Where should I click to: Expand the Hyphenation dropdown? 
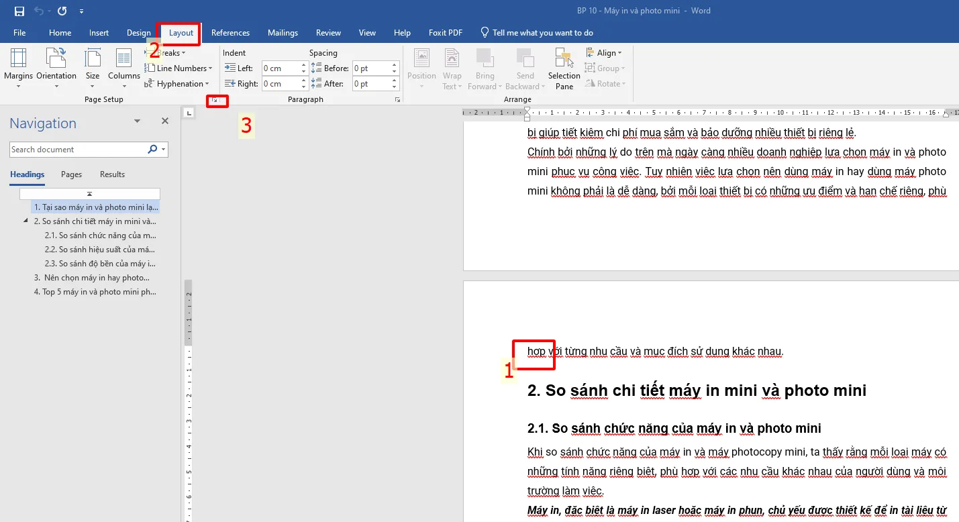tap(177, 84)
